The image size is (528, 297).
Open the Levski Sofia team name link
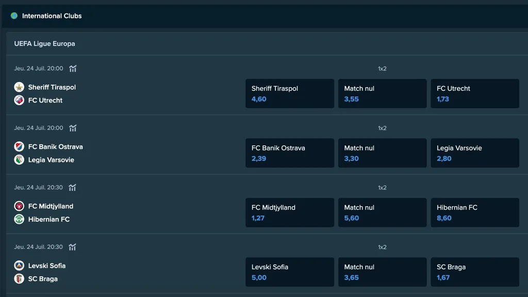47,266
